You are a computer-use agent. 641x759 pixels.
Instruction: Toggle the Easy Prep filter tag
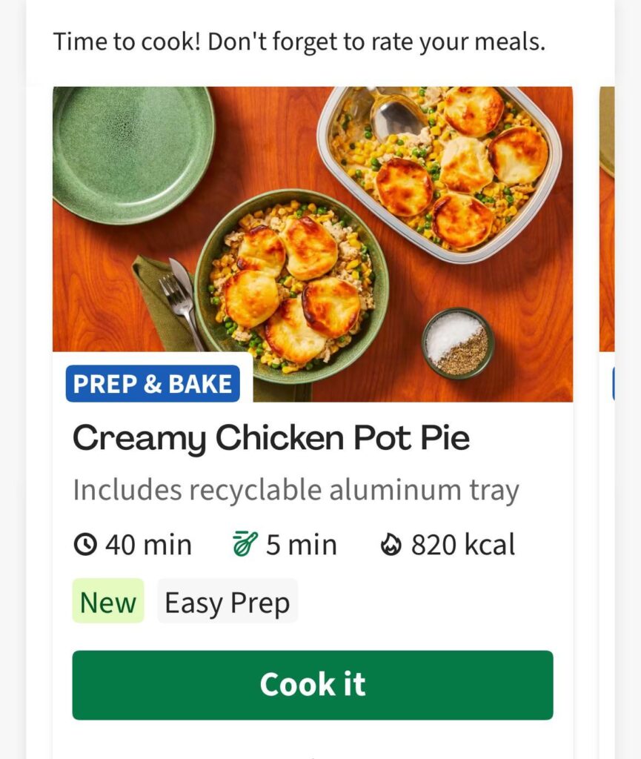(x=227, y=602)
